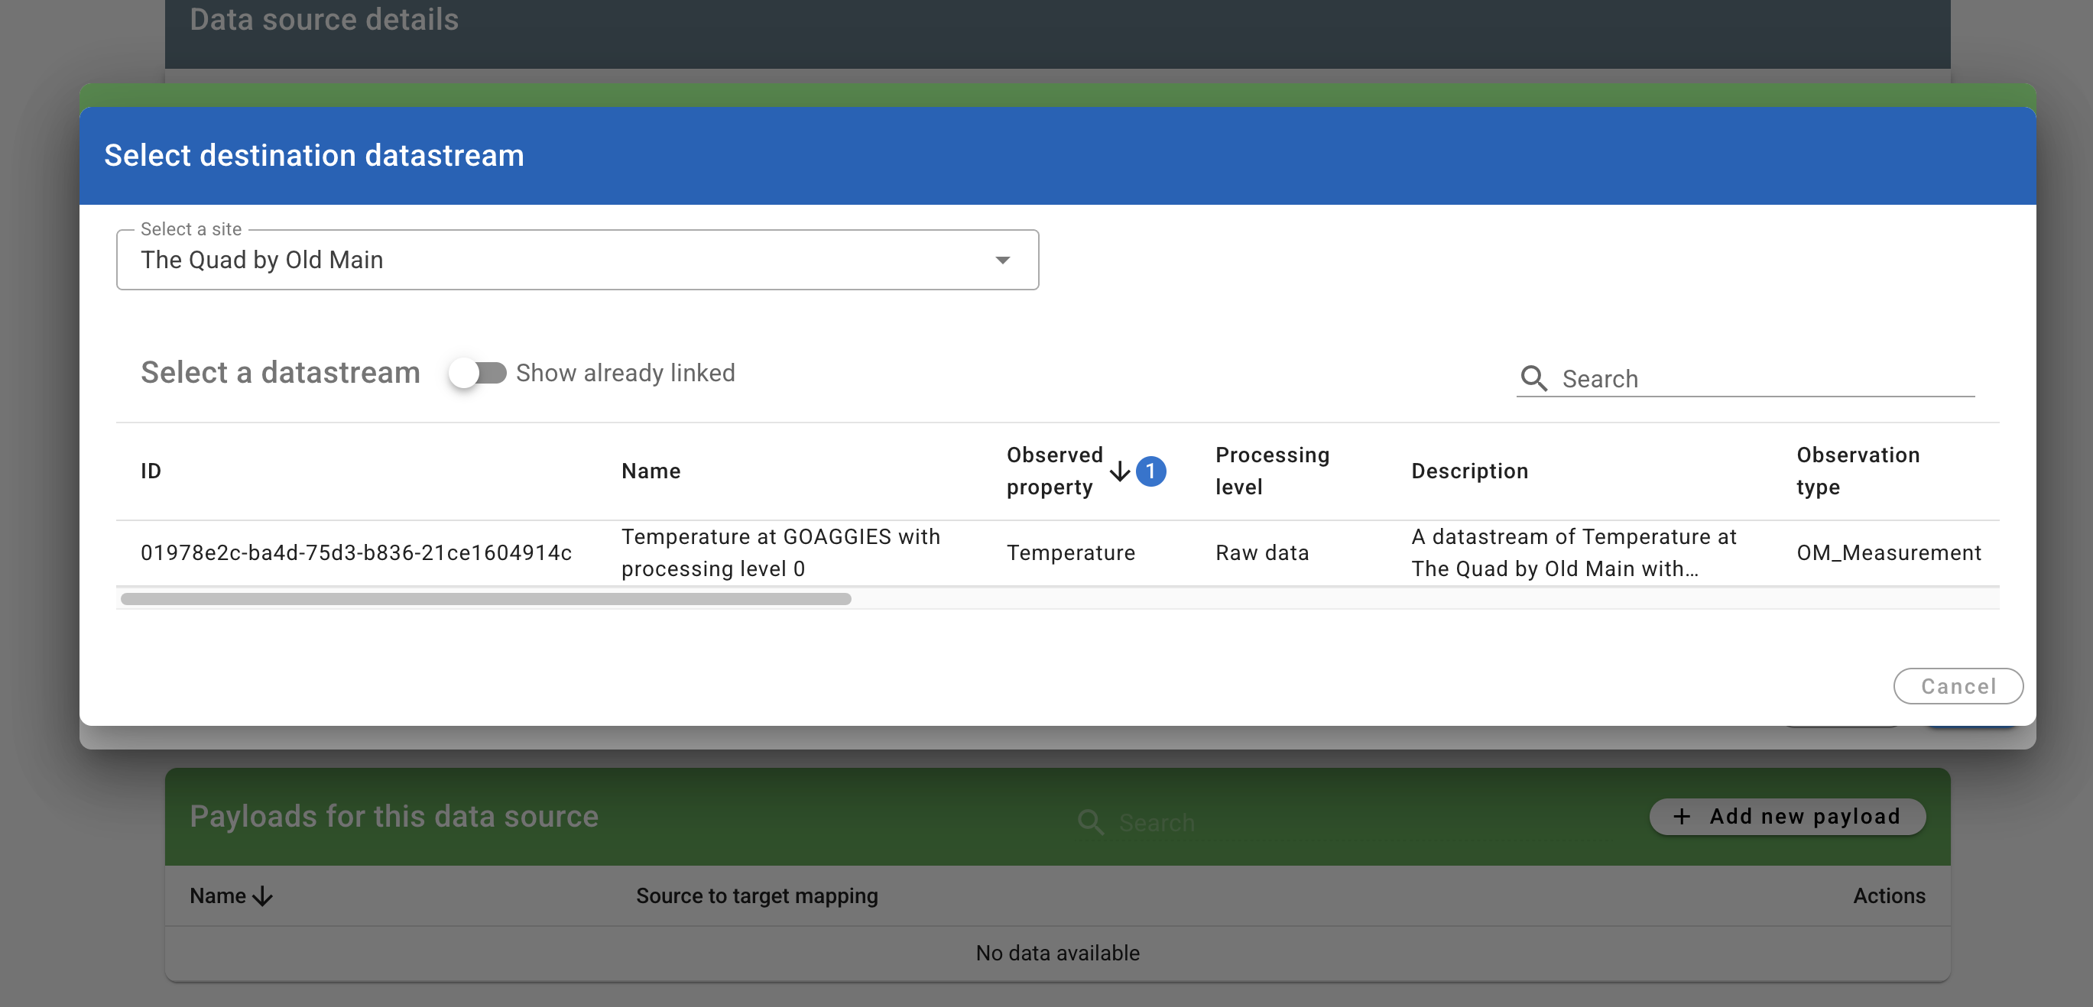Sort payloads by Name column
The height and width of the screenshot is (1007, 2093).
coord(218,895)
